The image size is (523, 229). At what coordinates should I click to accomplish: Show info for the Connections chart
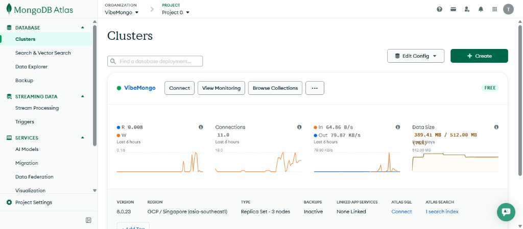[x=299, y=127]
